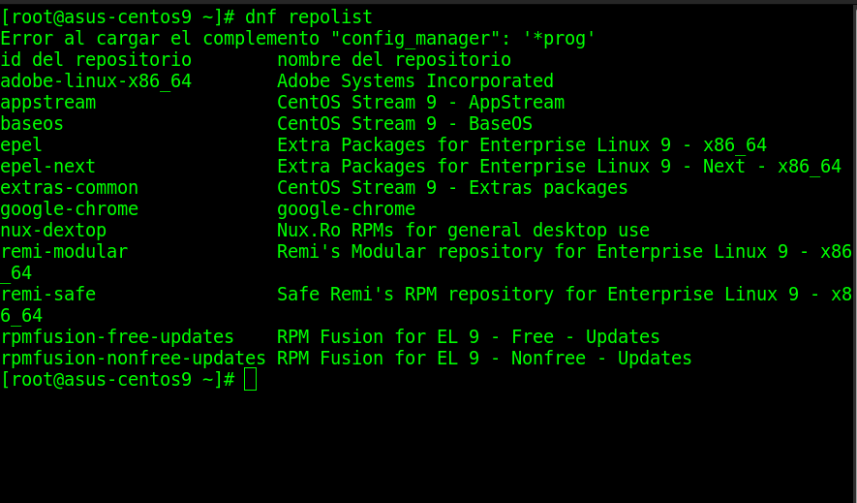Click the epel repository id
Viewport: 857px width, 503px height.
(x=21, y=145)
